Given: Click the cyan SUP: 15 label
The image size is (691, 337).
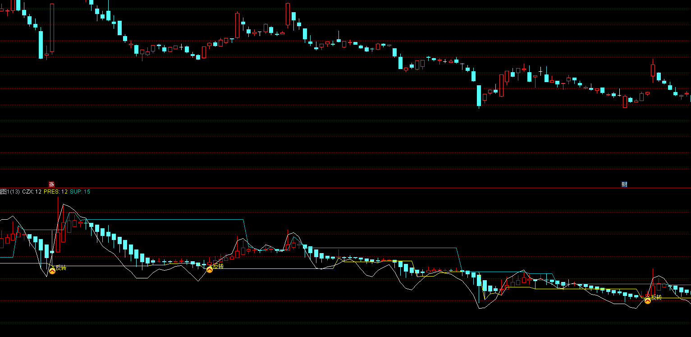Looking at the screenshot, I should pos(80,192).
